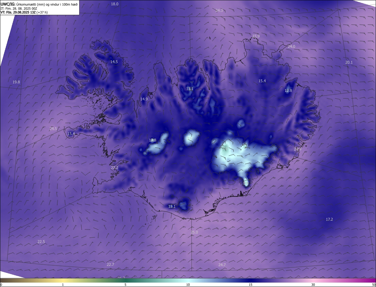The width and height of the screenshot is (376, 287).
Task: Click the '1' tick on the color scale
Action: [63, 285]
